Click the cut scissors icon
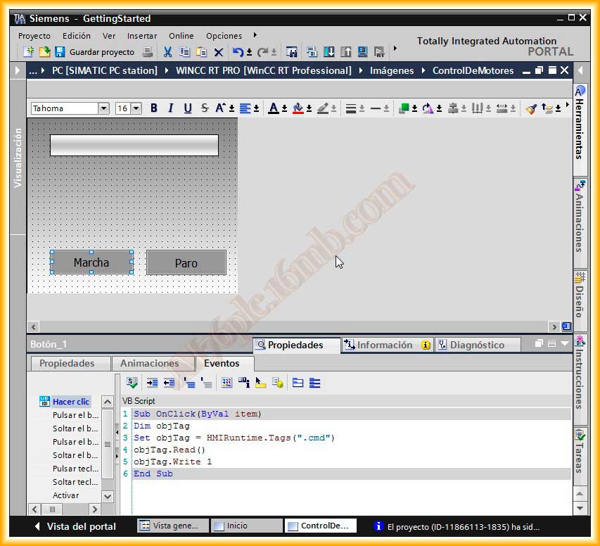The image size is (600, 546). (x=167, y=52)
